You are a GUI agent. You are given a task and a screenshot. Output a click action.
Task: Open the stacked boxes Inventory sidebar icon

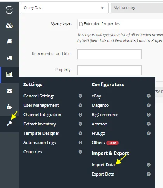[9, 25]
